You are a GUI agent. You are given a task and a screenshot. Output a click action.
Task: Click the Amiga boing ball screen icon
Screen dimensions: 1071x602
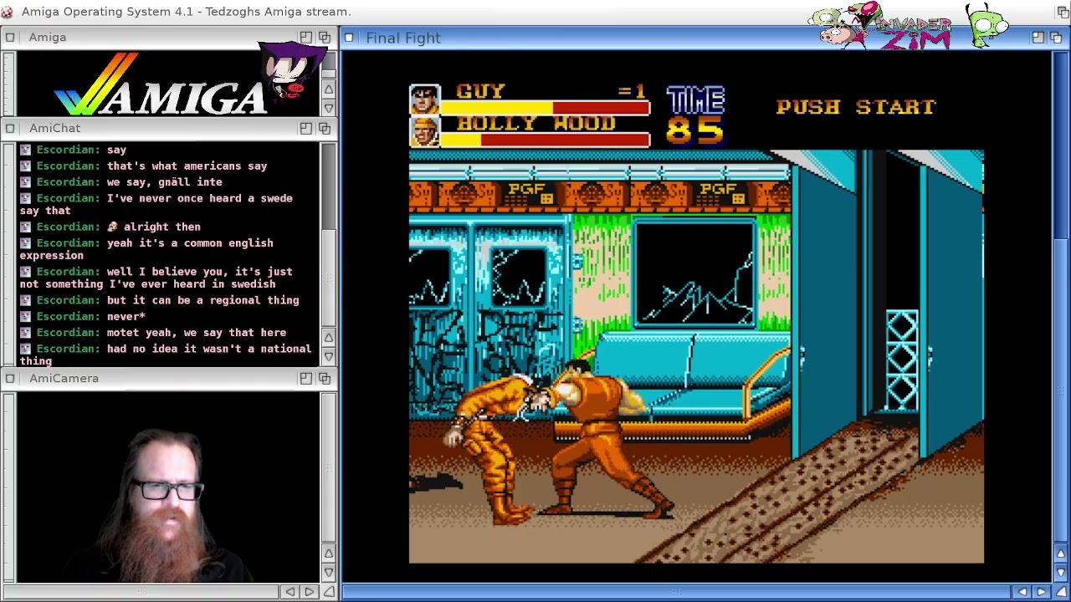coord(7,12)
